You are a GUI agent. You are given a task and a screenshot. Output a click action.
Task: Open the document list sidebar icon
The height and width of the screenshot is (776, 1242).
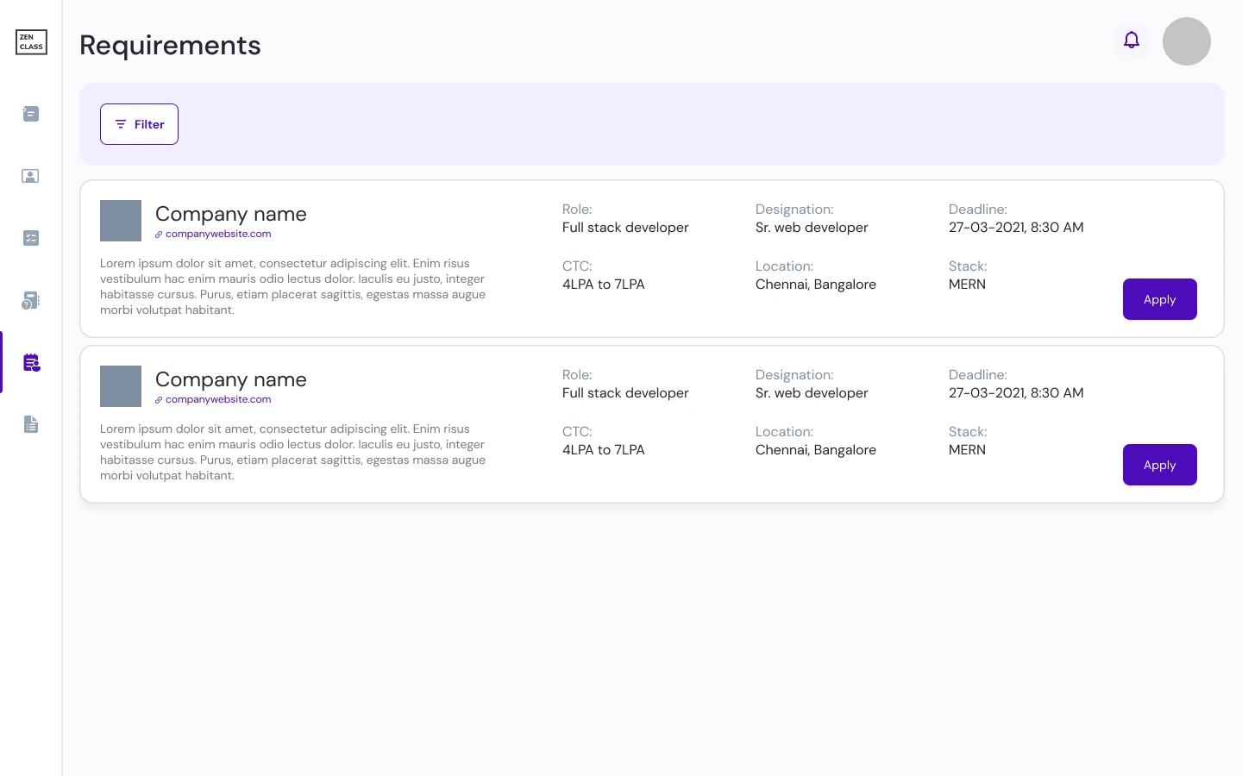pos(31,424)
